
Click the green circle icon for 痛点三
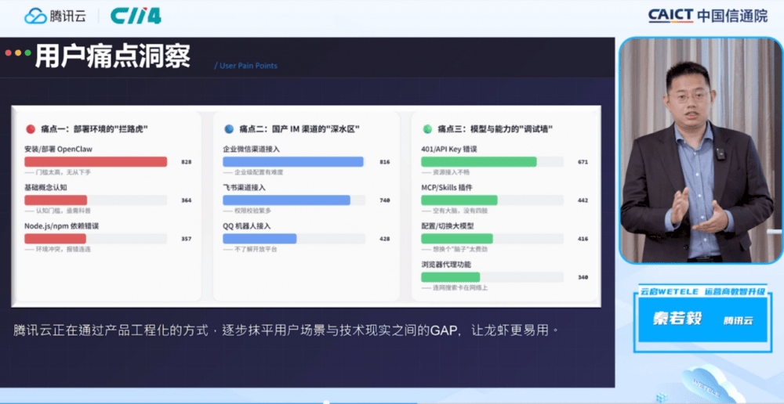(x=427, y=129)
